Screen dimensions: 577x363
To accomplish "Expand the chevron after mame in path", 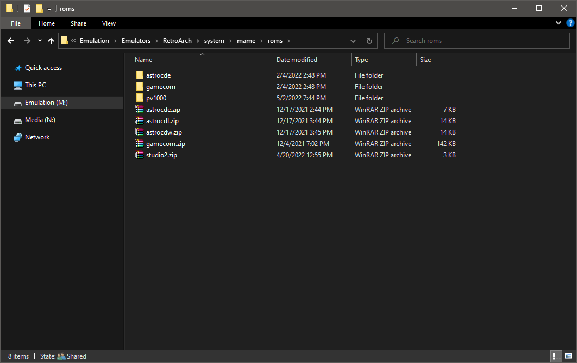I will (x=262, y=41).
